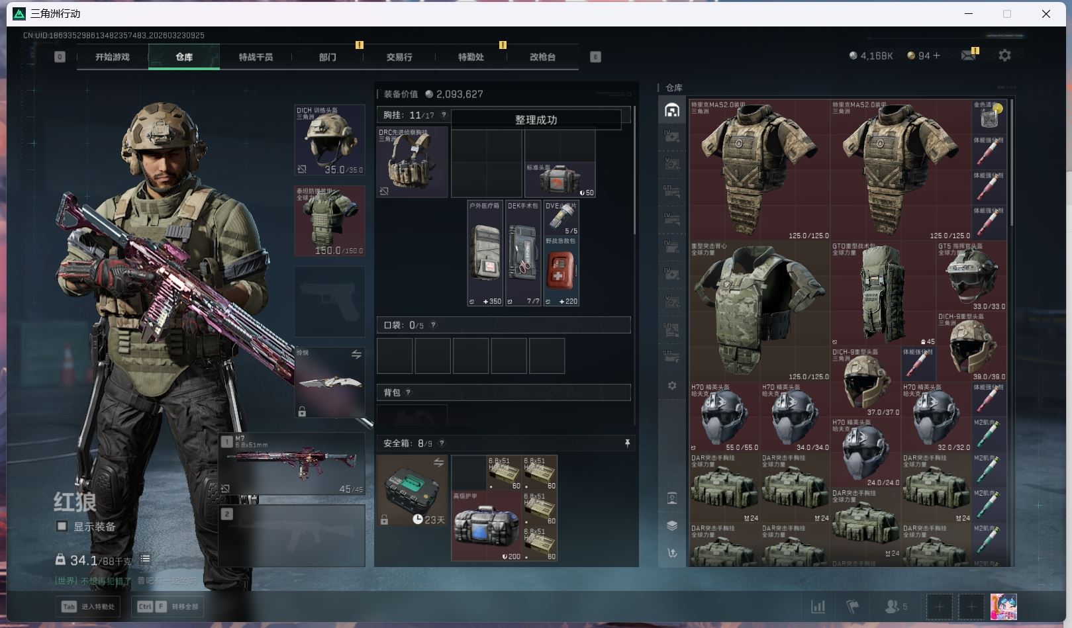Open the 特战干员 tab
This screenshot has height=628, width=1072.
(256, 58)
